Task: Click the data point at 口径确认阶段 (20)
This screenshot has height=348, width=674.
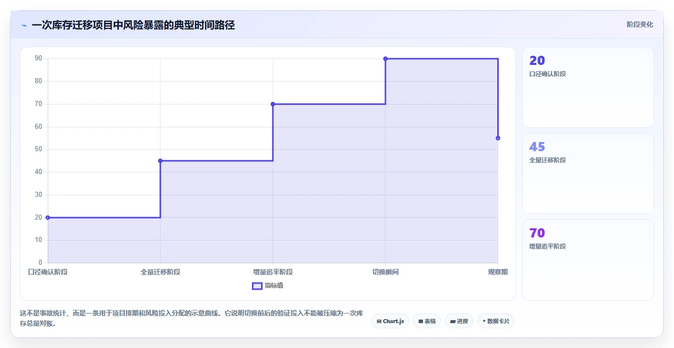Action: [48, 218]
